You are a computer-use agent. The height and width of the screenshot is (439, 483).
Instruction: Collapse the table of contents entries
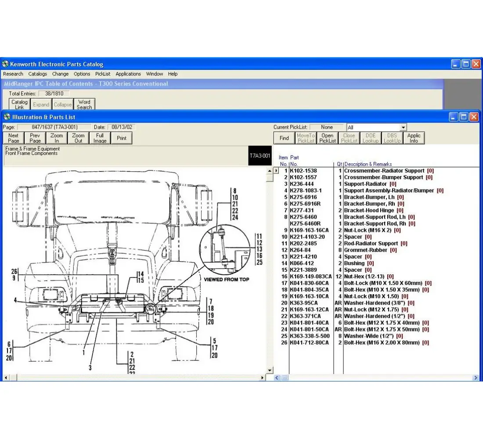(x=62, y=104)
